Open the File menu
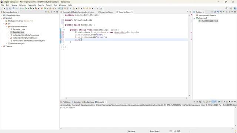 coord(3,5)
